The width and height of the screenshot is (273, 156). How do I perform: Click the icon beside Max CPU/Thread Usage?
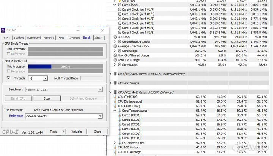[115, 56]
